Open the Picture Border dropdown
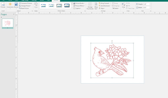 click(79, 3)
